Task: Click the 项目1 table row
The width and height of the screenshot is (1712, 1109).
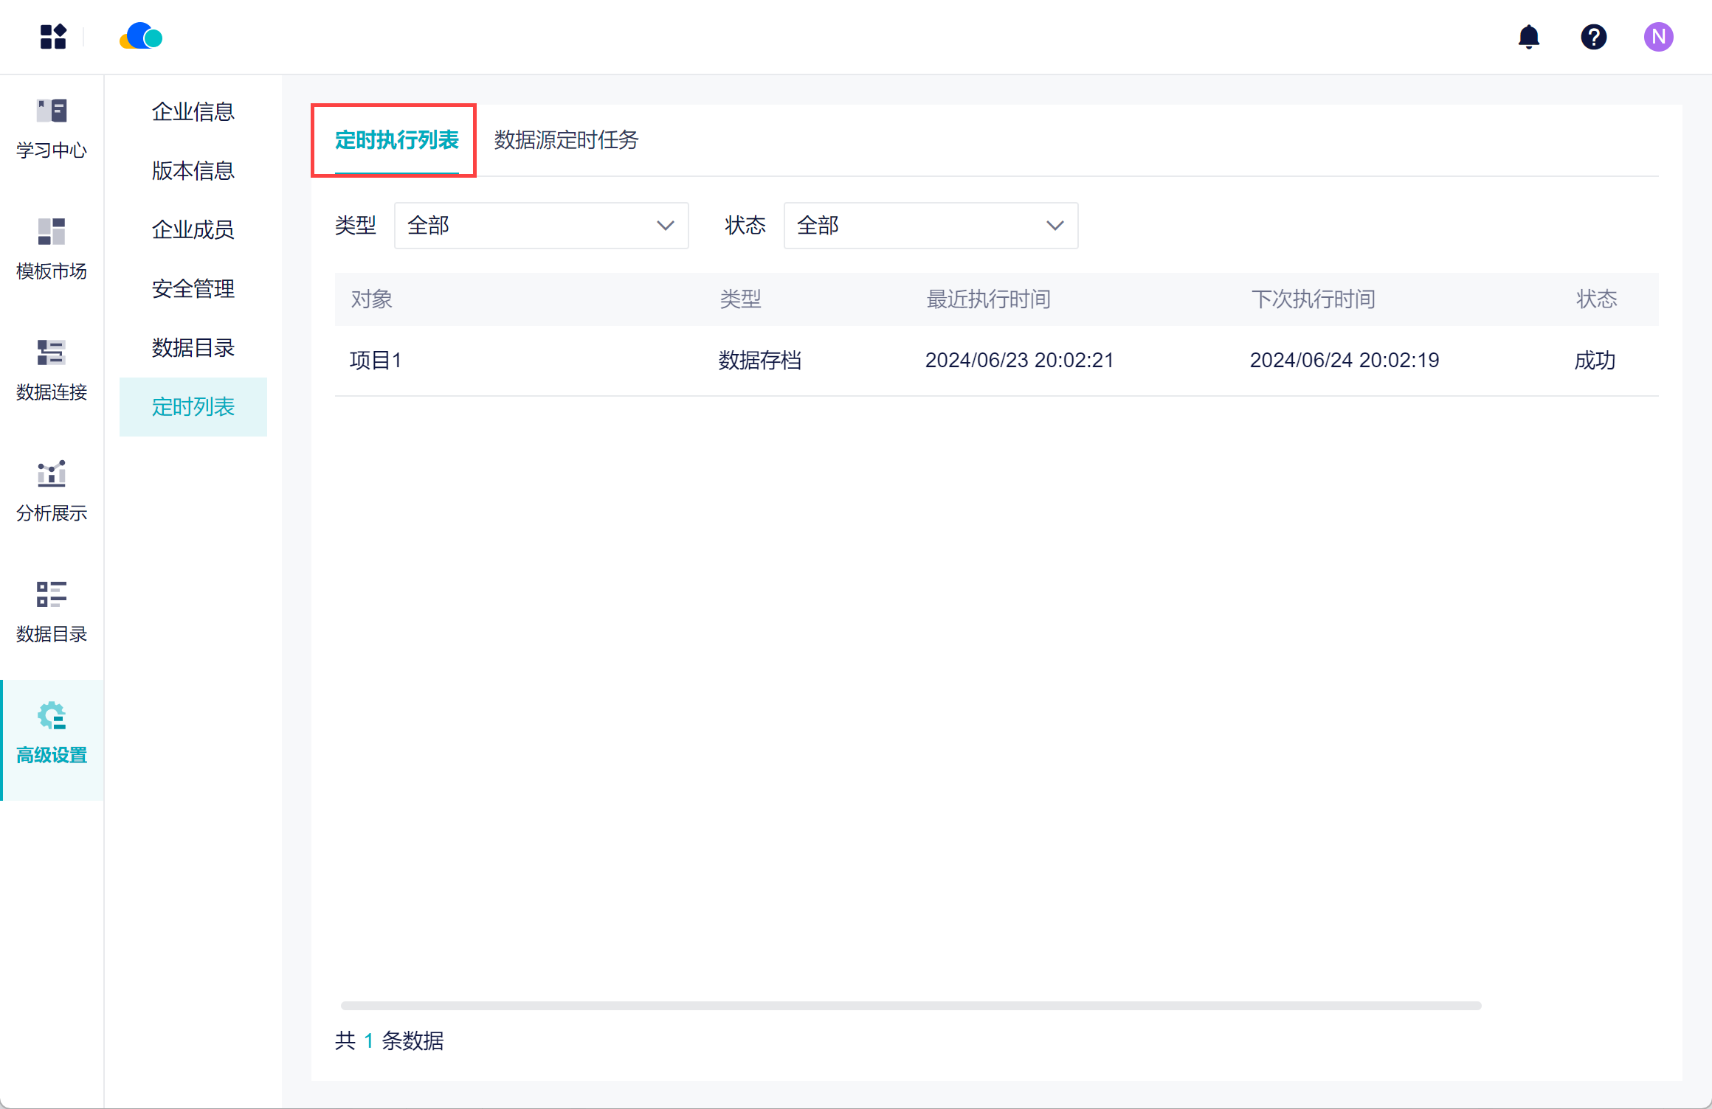Action: [x=376, y=361]
